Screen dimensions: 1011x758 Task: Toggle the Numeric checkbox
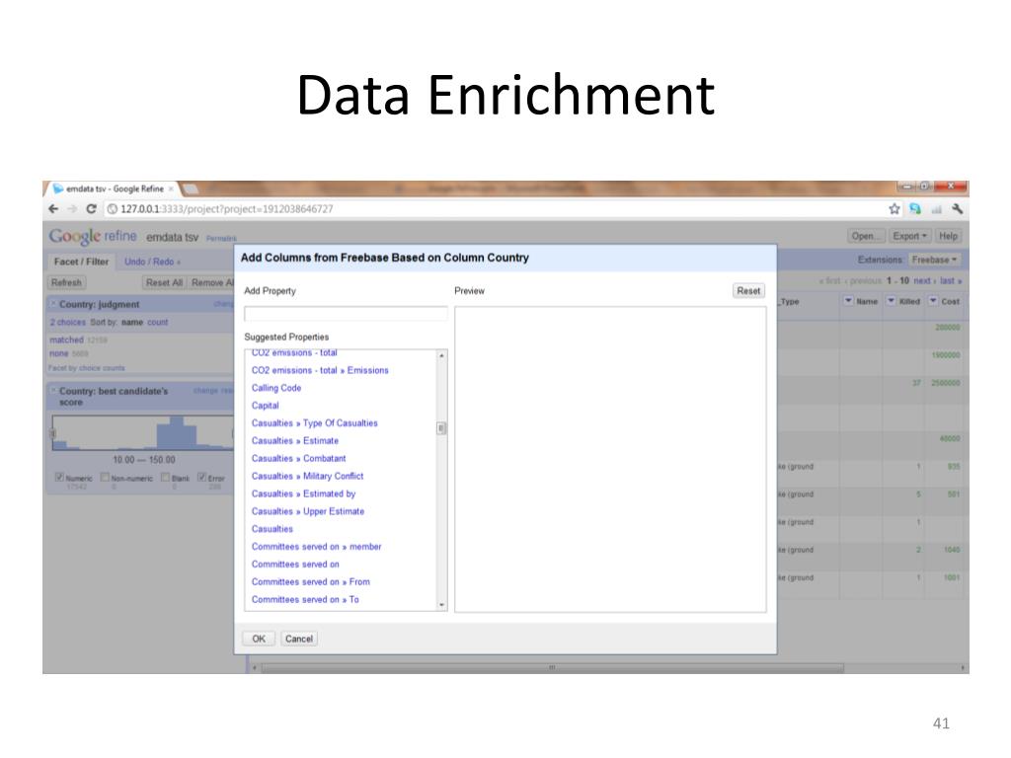click(59, 477)
